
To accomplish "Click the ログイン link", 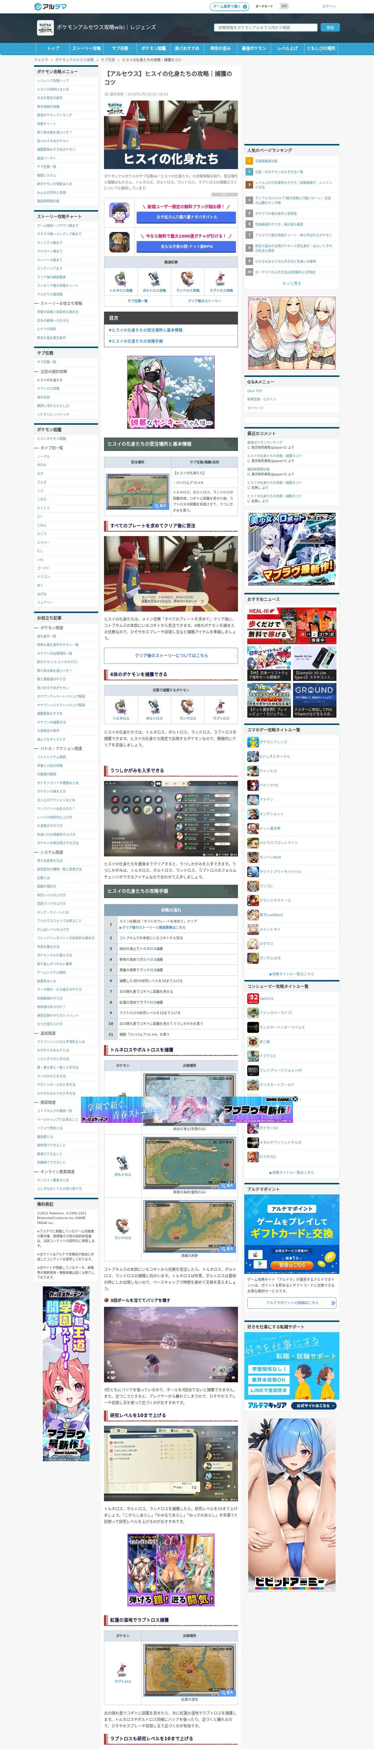I will point(329,6).
